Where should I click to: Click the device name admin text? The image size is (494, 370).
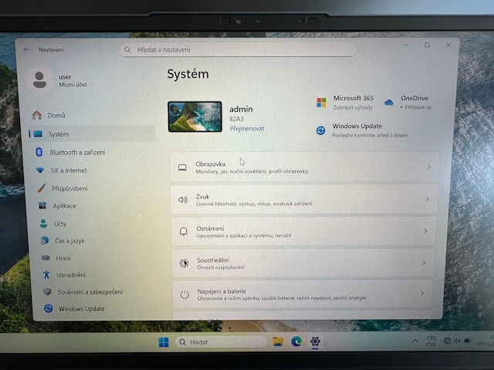tap(241, 109)
